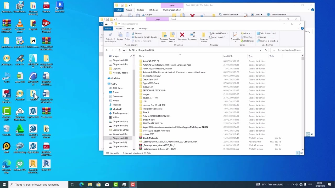Viewport: 335px width, 188px height.
Task: Select the robot 2019 desktop icon
Action: point(20,78)
